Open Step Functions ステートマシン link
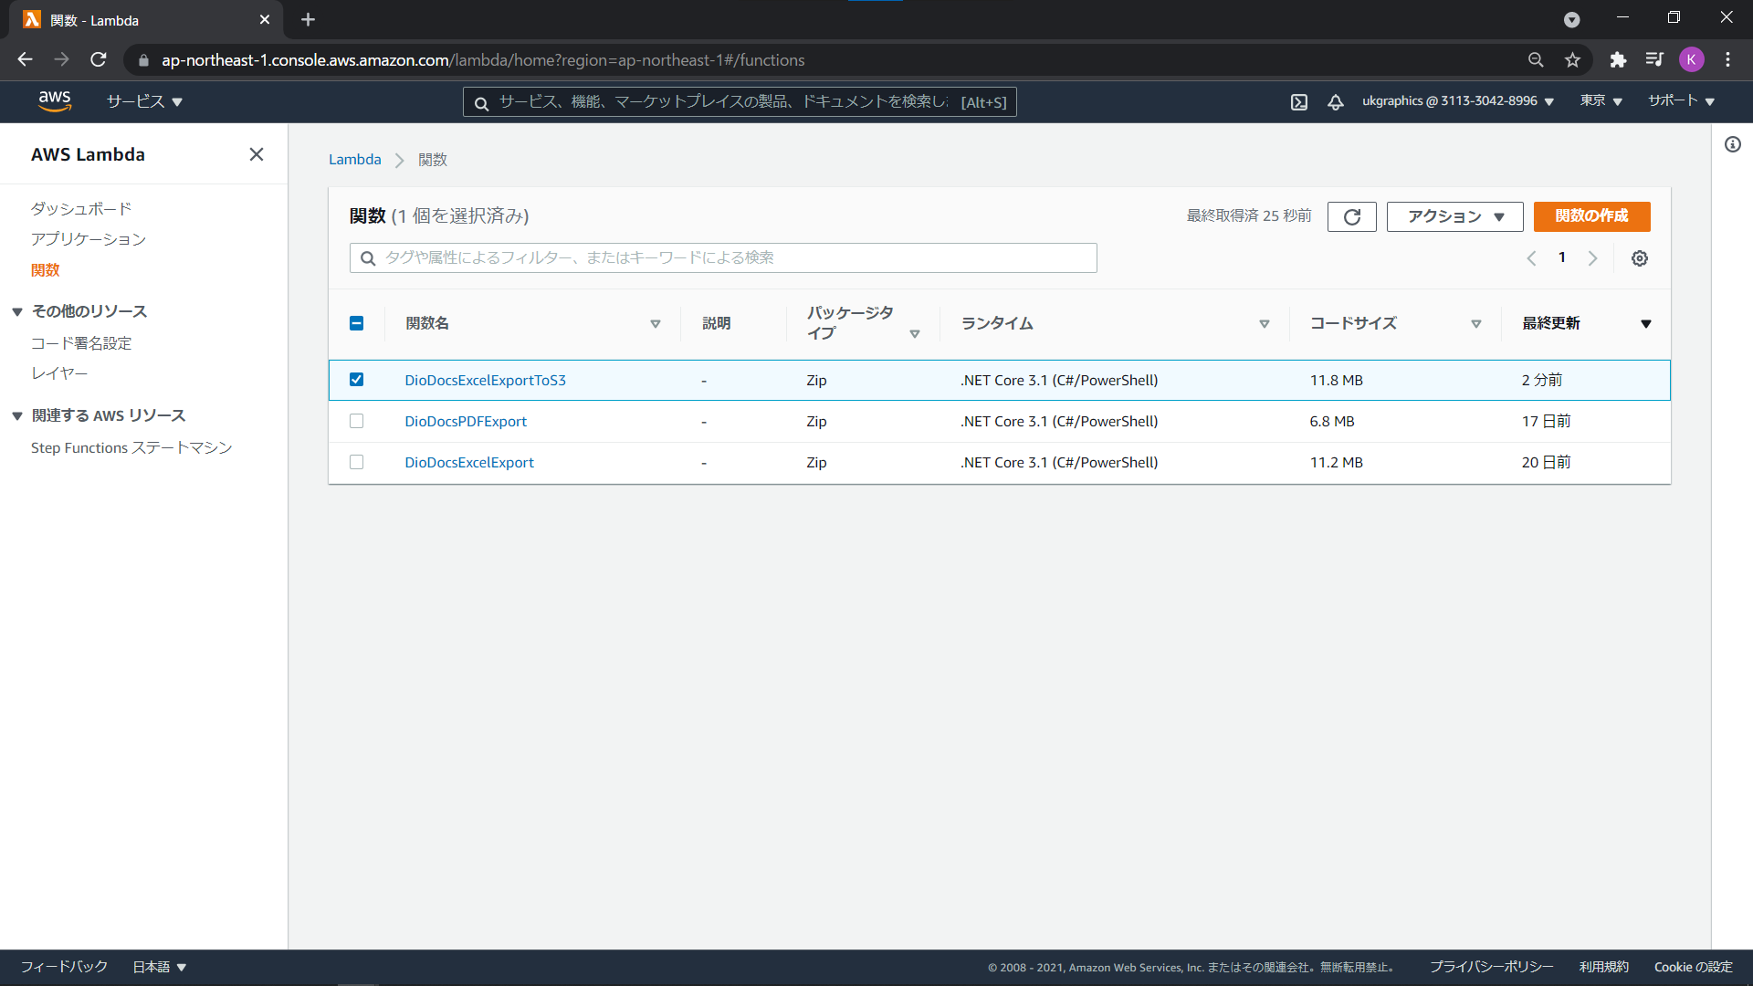Viewport: 1753px width, 986px height. tap(131, 447)
